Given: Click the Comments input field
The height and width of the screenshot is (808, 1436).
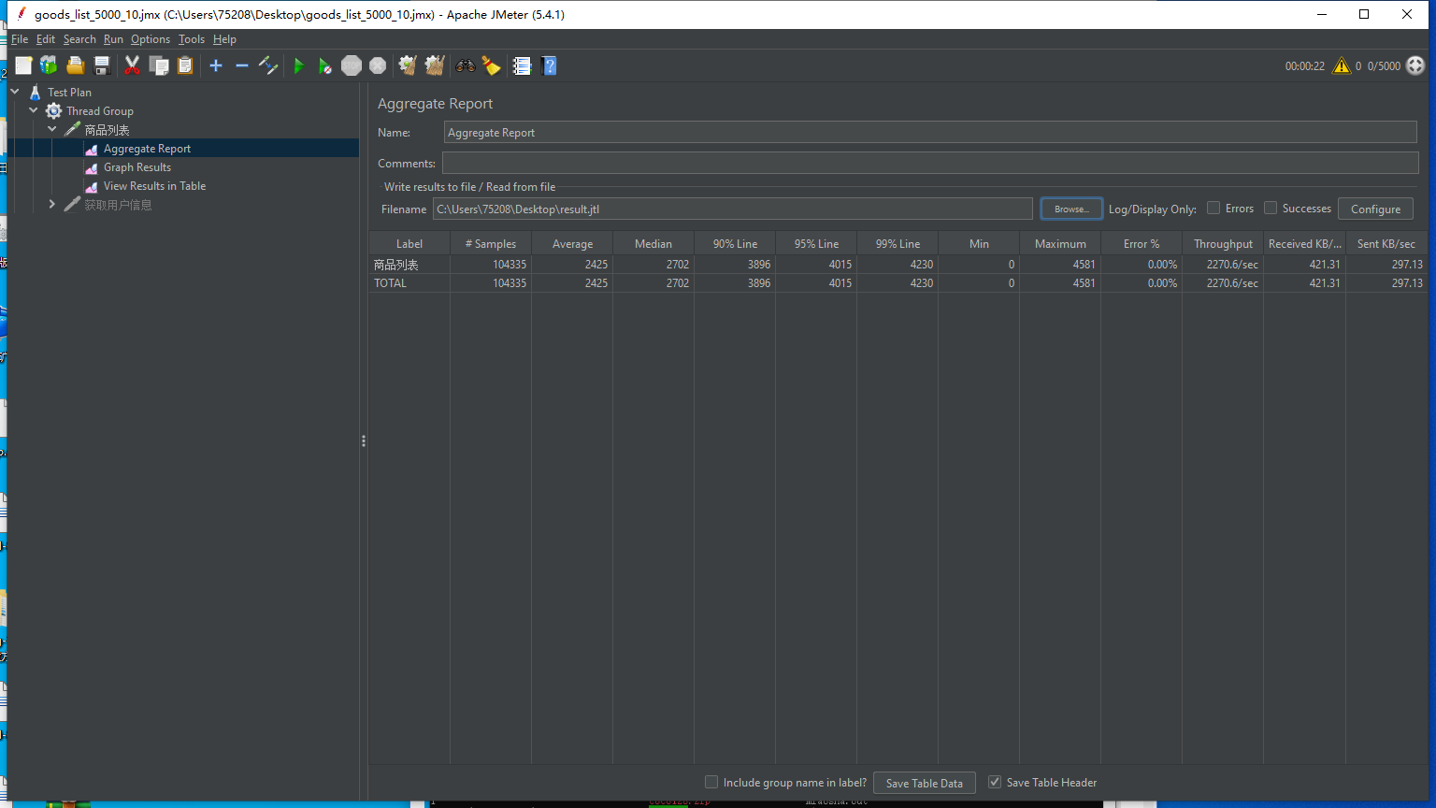Looking at the screenshot, I should (930, 163).
